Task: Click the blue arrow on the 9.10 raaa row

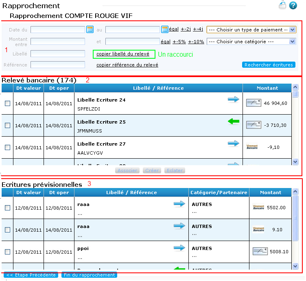Action: click(x=179, y=226)
